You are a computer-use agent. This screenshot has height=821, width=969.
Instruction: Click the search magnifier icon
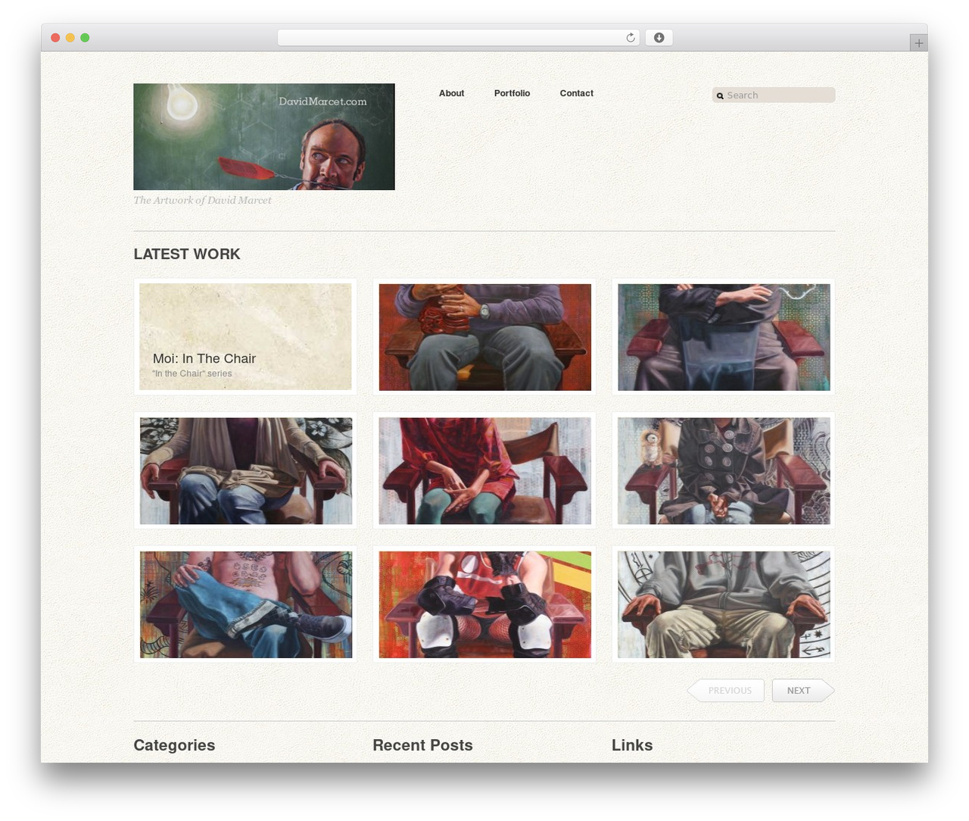coord(720,95)
